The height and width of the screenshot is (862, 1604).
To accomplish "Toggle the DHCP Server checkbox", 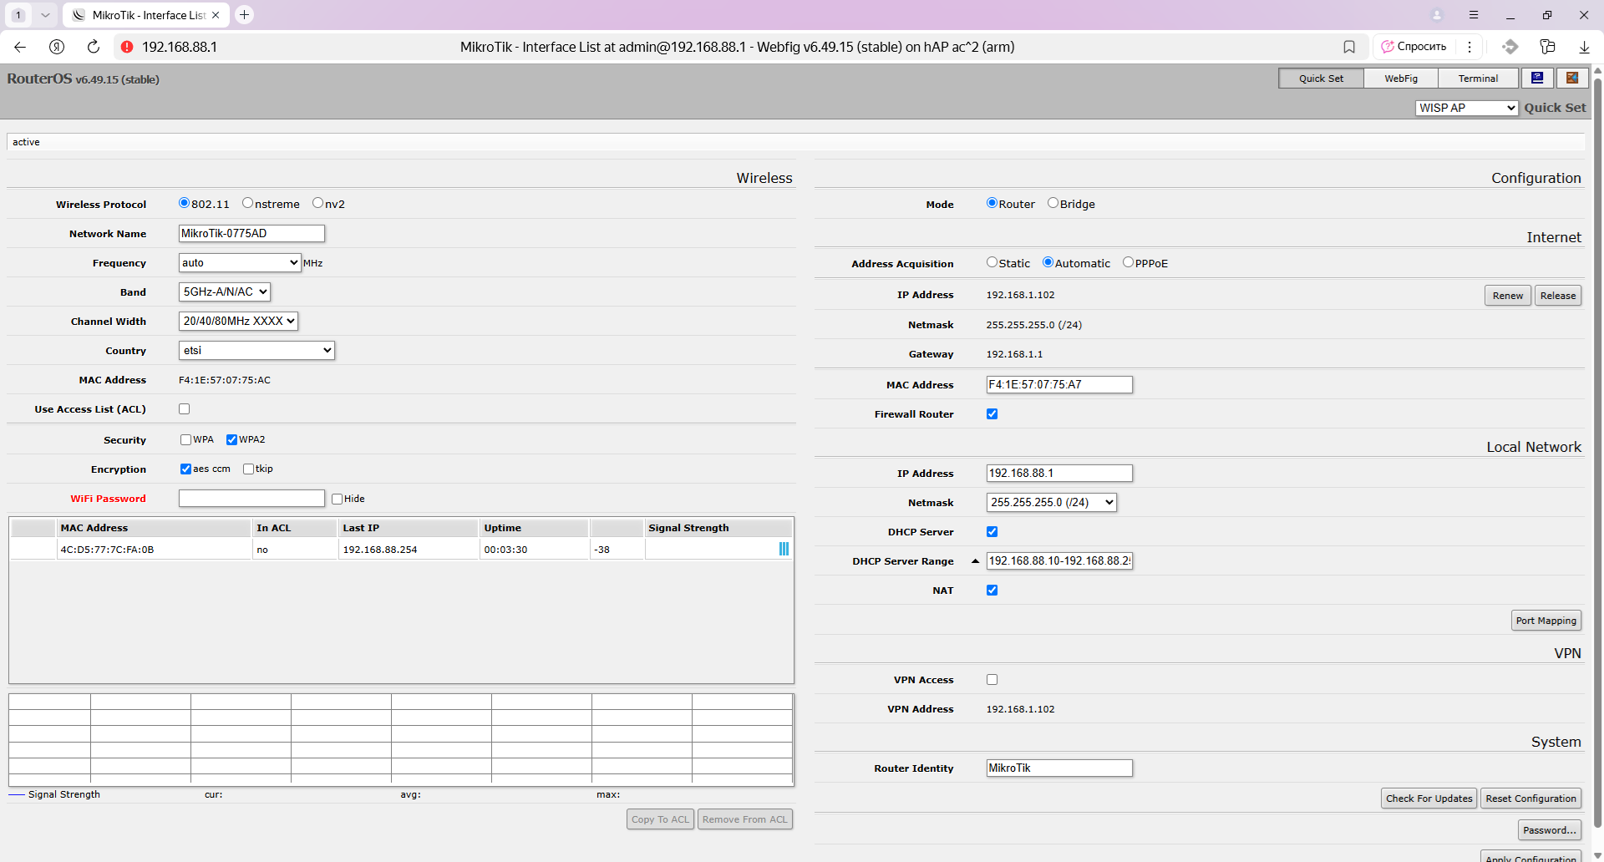I will pos(992,532).
